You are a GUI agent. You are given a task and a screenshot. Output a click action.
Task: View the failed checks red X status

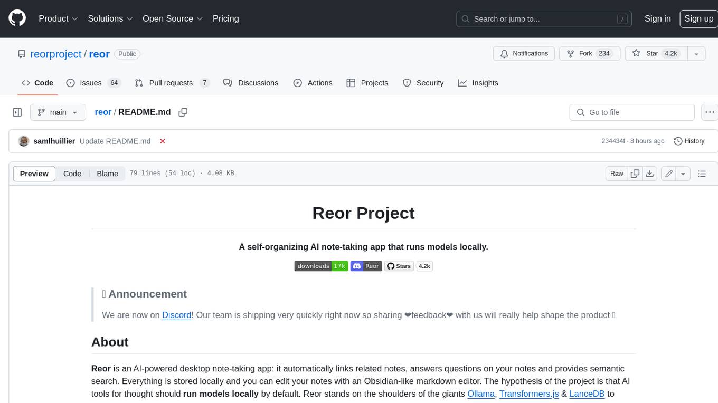point(163,141)
